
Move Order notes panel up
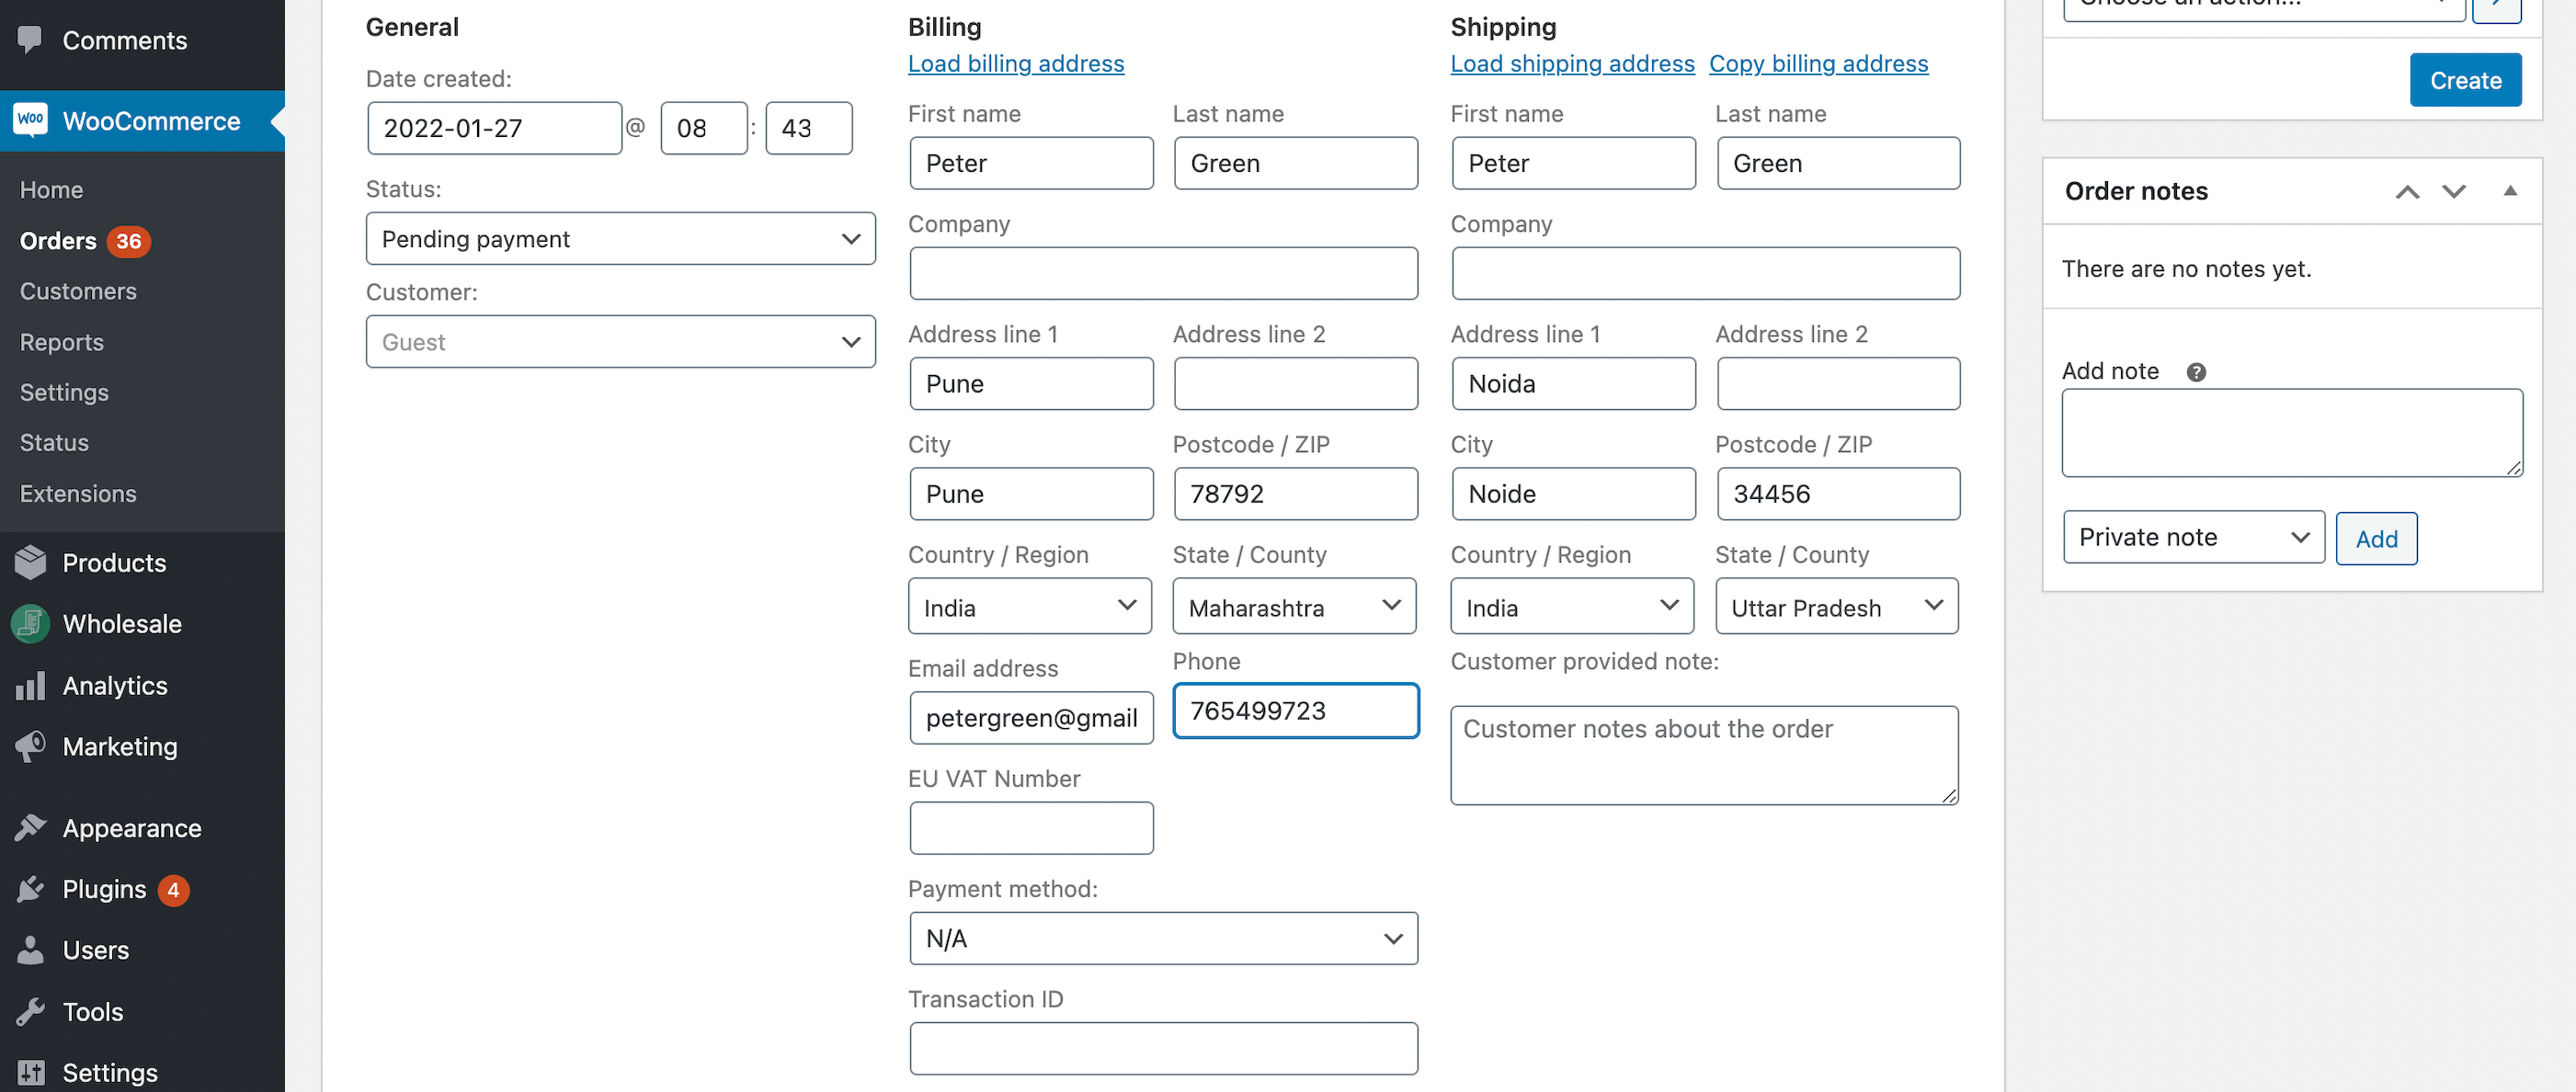2407,191
